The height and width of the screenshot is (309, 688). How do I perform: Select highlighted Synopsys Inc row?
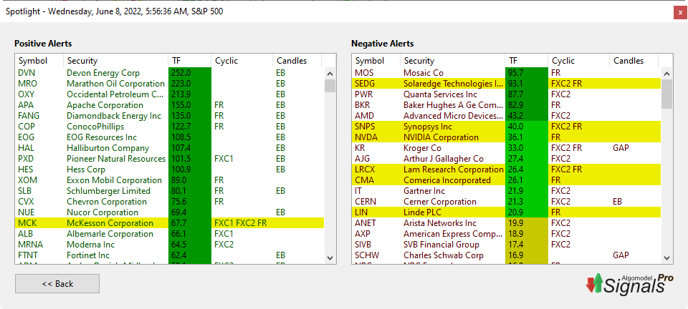coord(507,127)
